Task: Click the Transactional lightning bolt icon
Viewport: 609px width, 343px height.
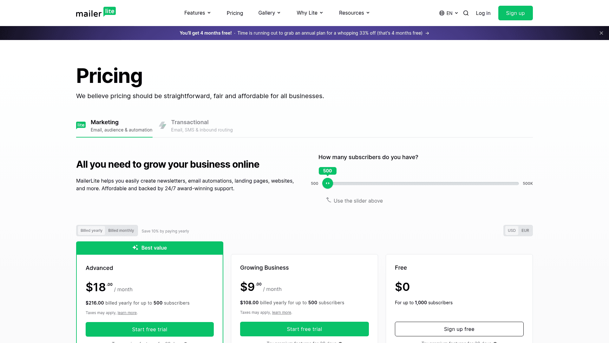Action: click(x=163, y=125)
